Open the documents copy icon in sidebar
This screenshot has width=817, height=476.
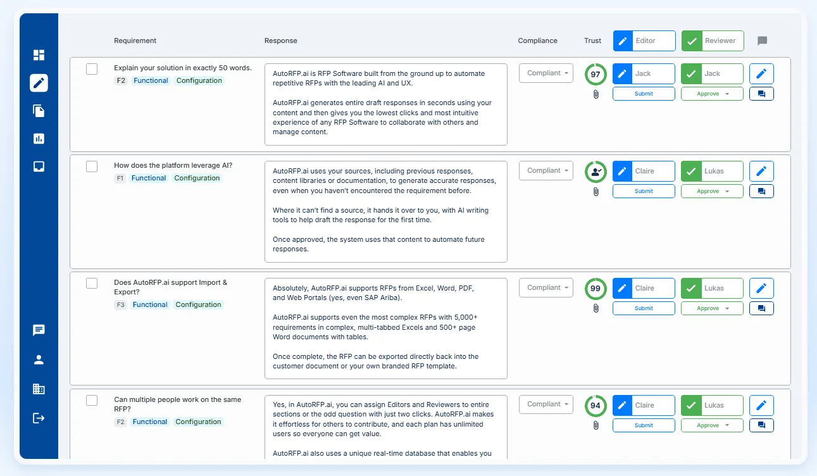(x=39, y=111)
